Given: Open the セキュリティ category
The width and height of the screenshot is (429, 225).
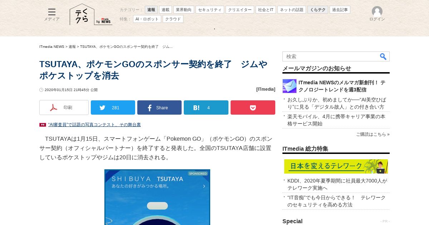Looking at the screenshot, I should pos(210,10).
